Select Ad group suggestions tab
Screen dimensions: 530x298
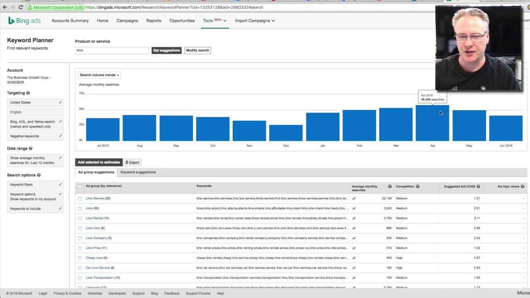click(96, 172)
